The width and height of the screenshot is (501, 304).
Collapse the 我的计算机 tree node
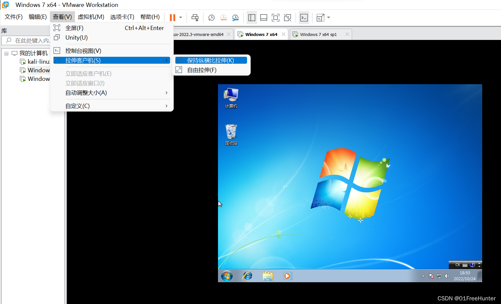[x=6, y=53]
